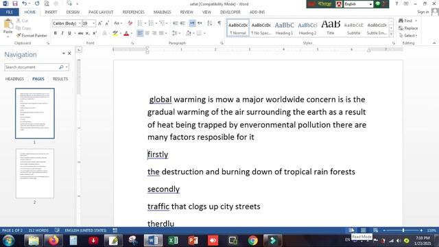The width and height of the screenshot is (439, 247).
Task: Show HEADINGS in Navigation pane
Action: 14,79
